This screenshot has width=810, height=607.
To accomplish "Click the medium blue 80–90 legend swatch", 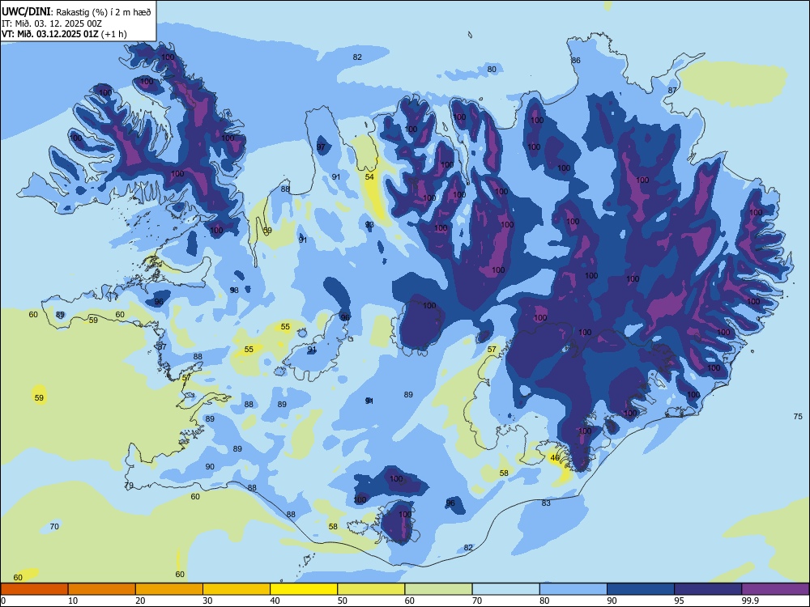I will tap(573, 589).
